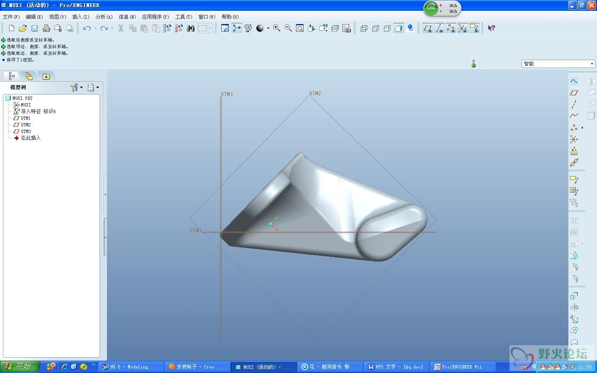The width and height of the screenshot is (597, 373).
Task: Switch to Wireframe display
Action: (364, 28)
